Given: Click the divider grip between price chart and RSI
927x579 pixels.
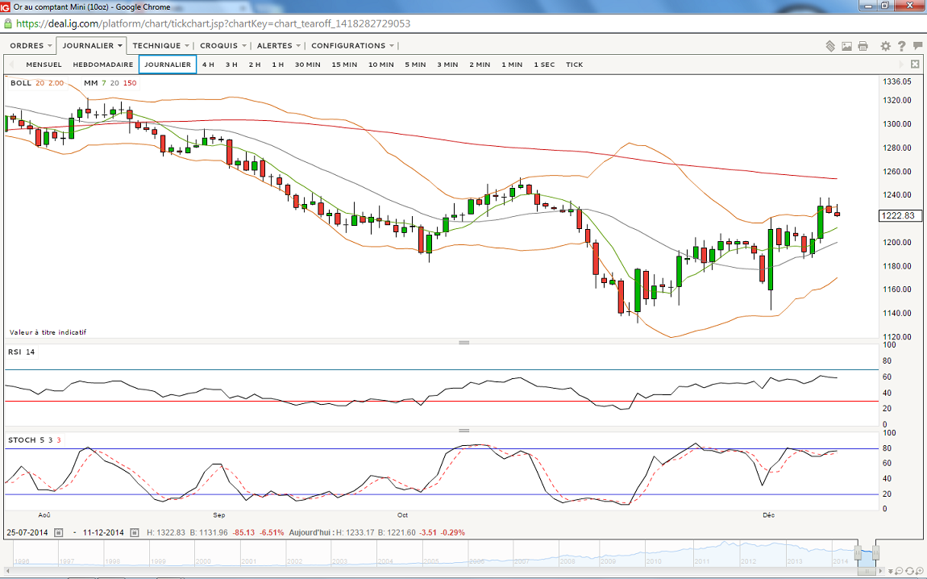Looking at the screenshot, I should (x=464, y=343).
